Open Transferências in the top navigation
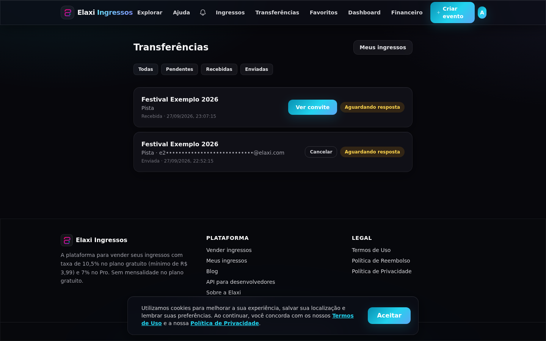 [x=277, y=13]
